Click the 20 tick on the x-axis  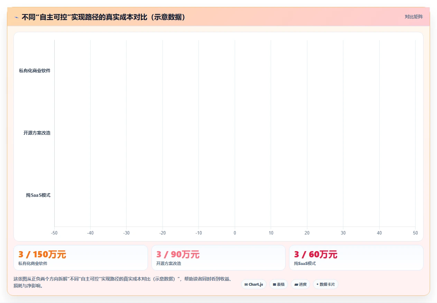coord(307,233)
